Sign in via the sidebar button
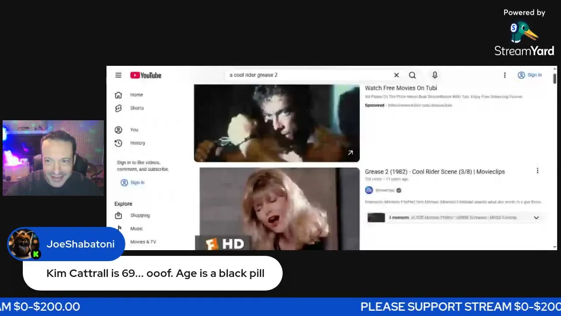This screenshot has height=316, width=561. click(x=133, y=183)
